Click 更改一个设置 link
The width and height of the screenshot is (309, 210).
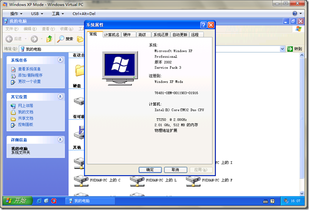tap(29, 81)
